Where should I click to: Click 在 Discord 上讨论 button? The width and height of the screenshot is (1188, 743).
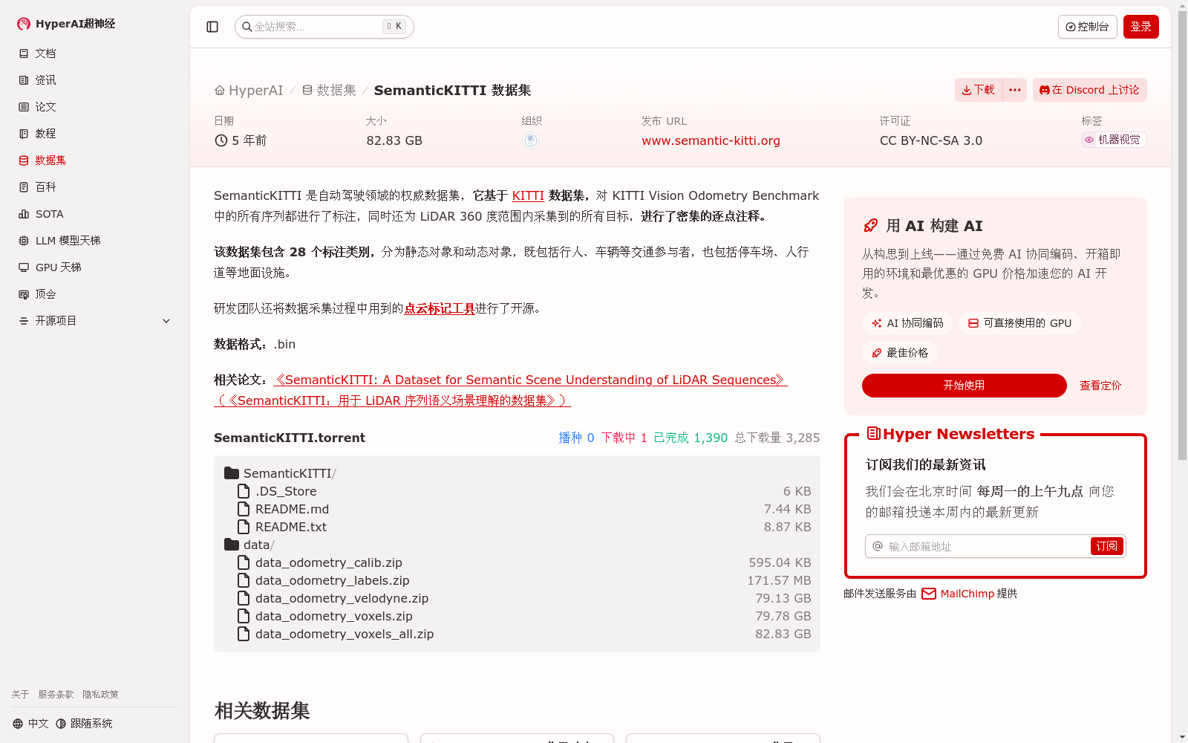point(1089,90)
